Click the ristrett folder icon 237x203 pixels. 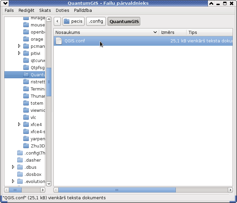pyautogui.click(x=26, y=82)
